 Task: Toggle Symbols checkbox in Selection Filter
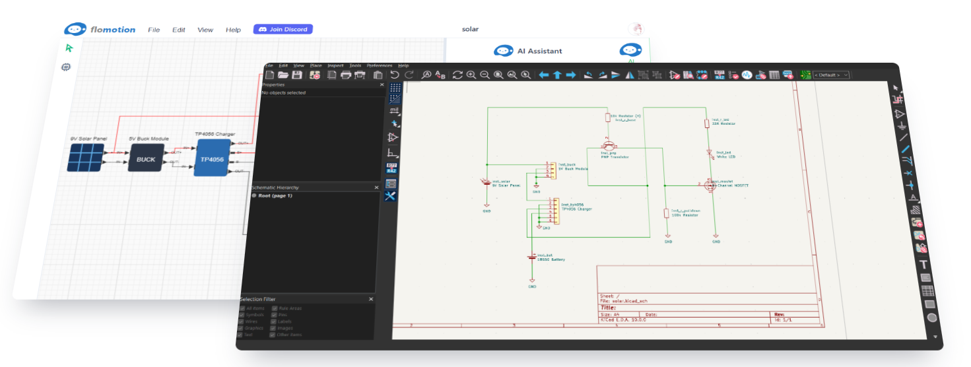[242, 315]
